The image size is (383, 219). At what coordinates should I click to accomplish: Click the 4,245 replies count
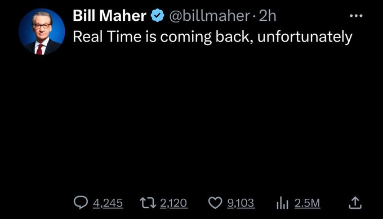(108, 203)
